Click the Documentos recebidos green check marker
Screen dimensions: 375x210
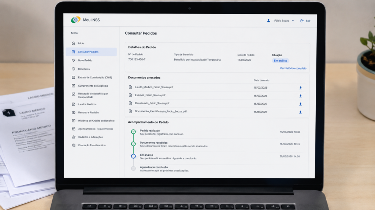(x=133, y=144)
